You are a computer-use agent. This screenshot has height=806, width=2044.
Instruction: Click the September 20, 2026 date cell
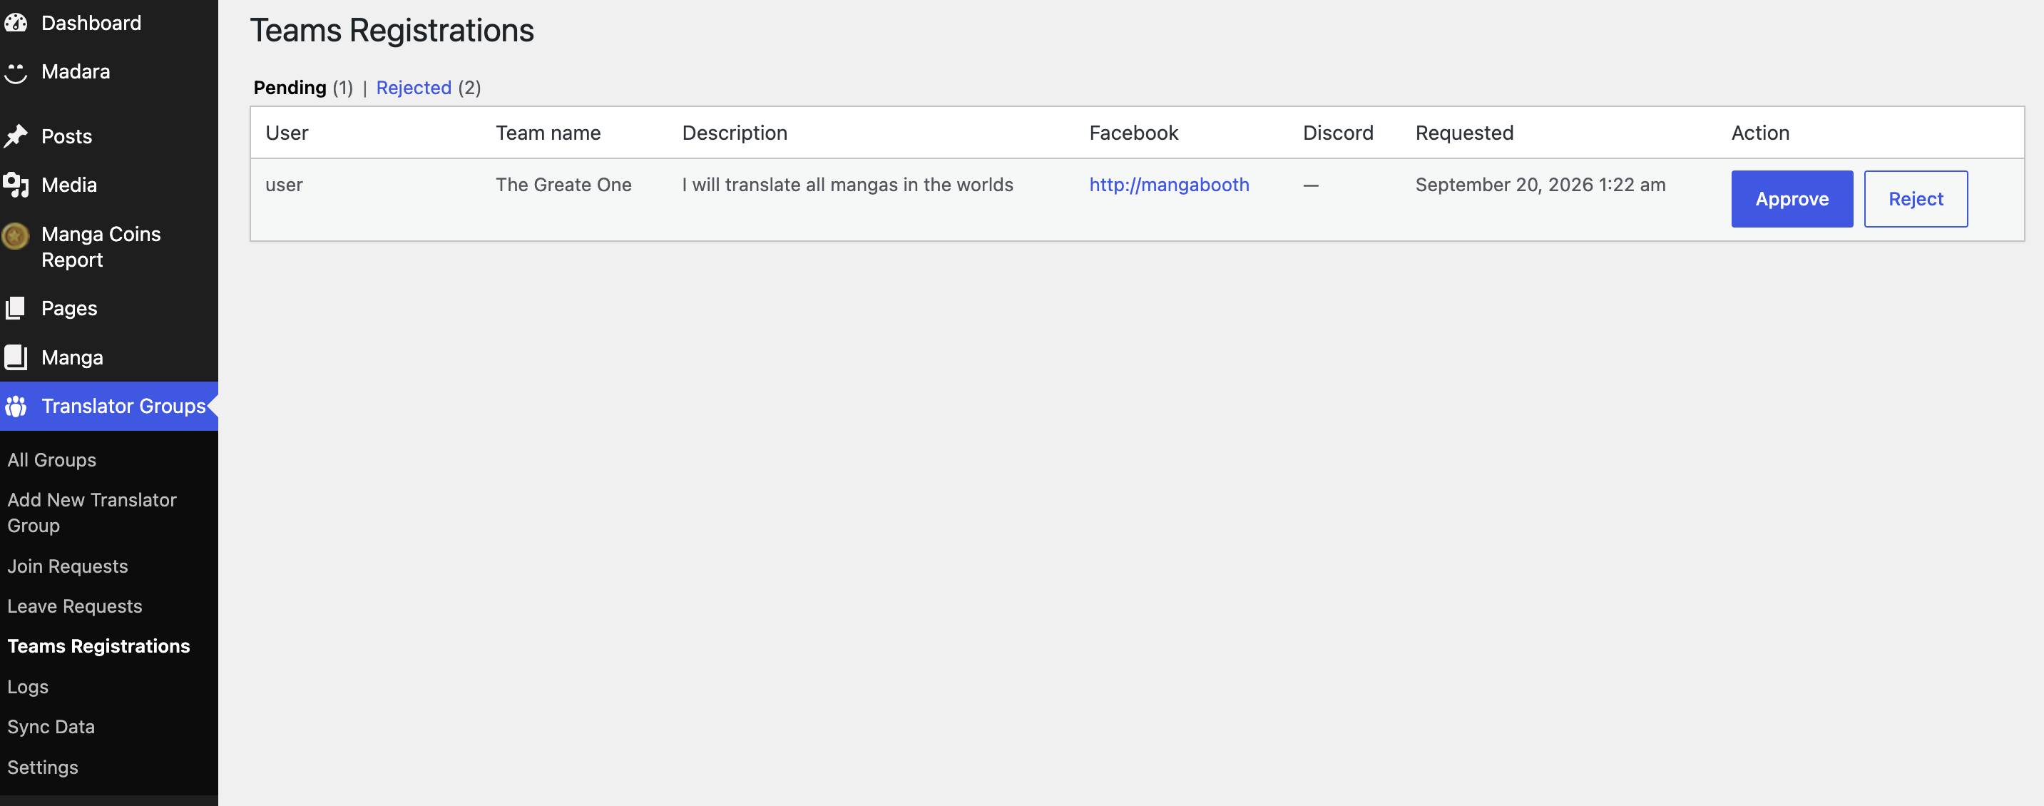1540,185
